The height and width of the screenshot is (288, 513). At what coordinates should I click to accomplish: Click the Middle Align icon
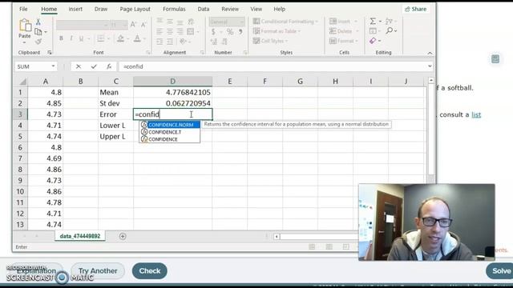tap(170, 22)
